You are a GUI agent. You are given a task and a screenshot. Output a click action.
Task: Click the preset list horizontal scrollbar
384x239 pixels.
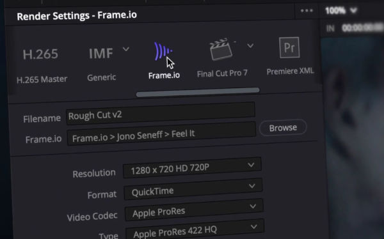(198, 92)
